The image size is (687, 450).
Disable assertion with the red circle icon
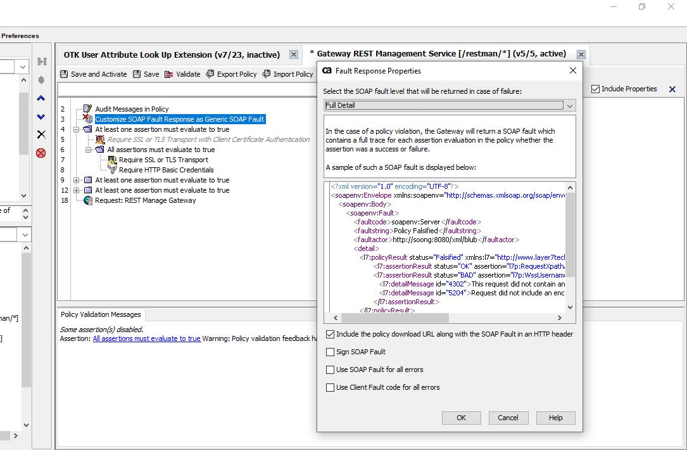41,152
